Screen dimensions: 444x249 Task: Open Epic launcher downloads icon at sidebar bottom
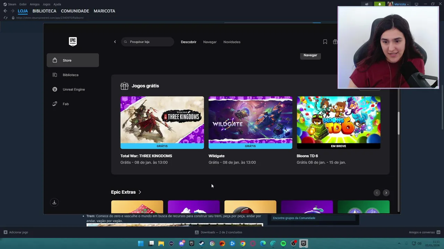pyautogui.click(x=54, y=202)
